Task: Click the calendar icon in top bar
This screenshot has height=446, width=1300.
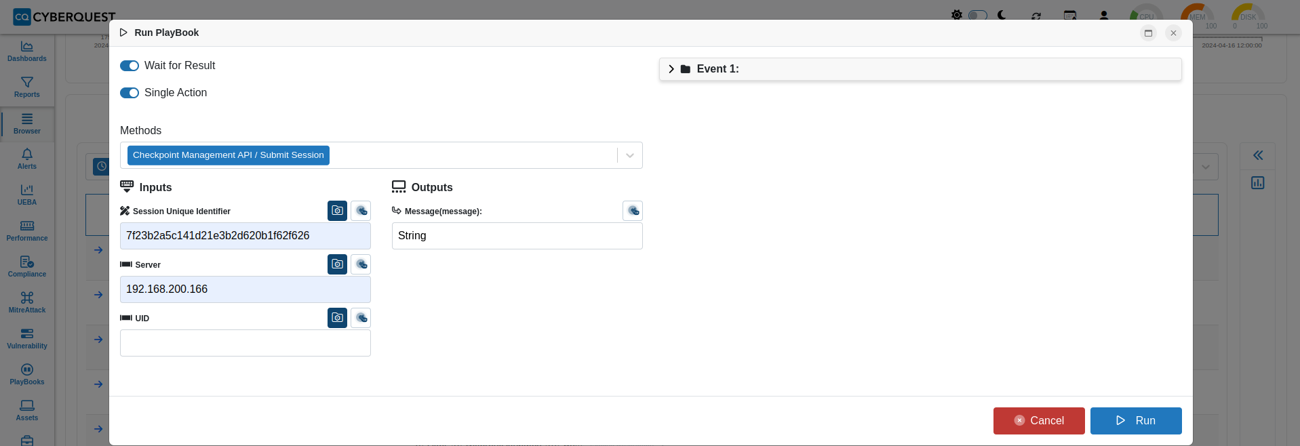Action: [x=1070, y=15]
